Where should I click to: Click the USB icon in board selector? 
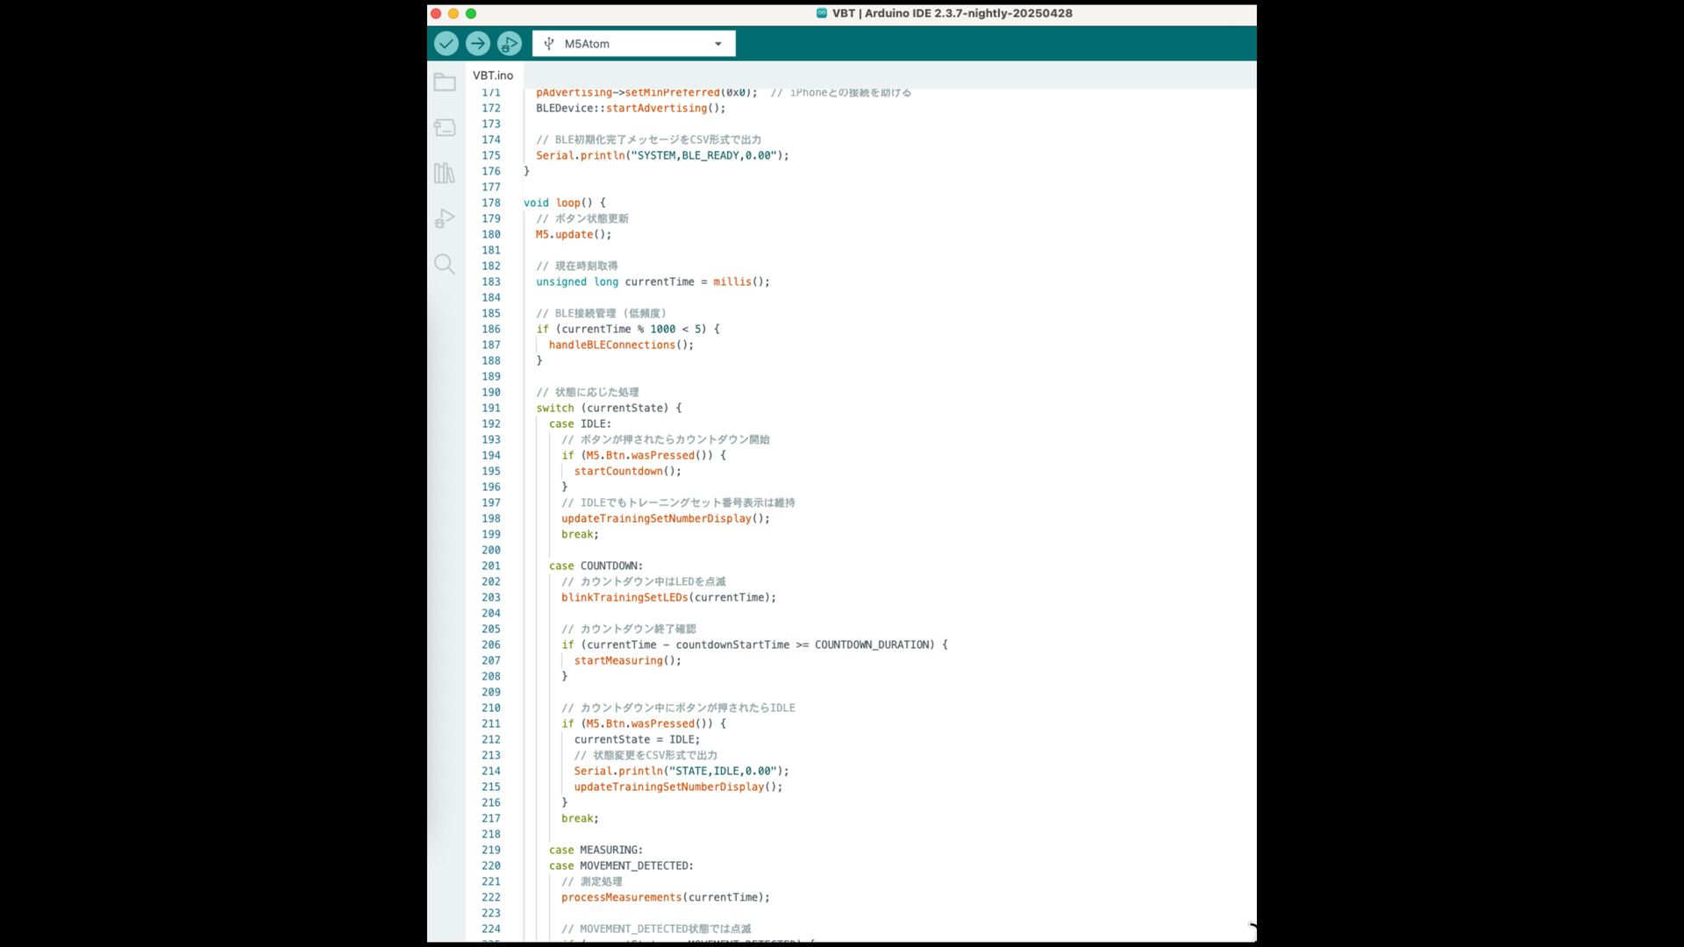549,44
